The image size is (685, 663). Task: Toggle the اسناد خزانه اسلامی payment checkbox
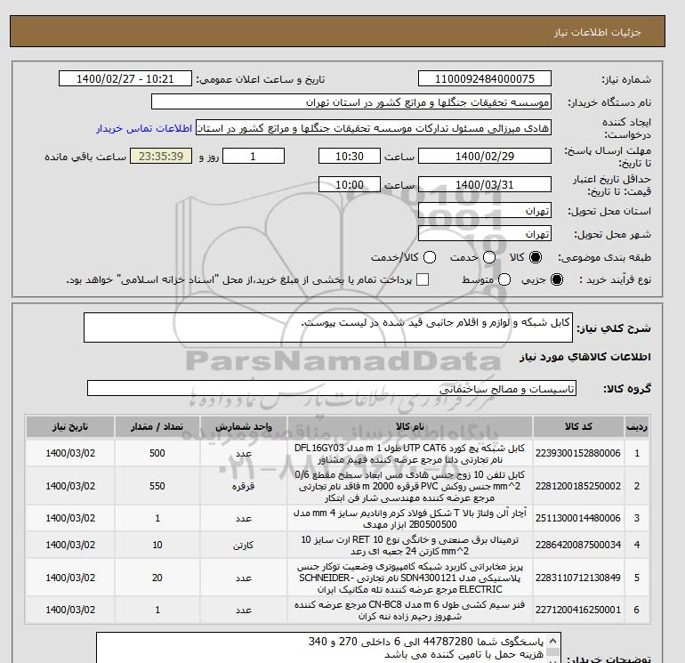pos(423,279)
